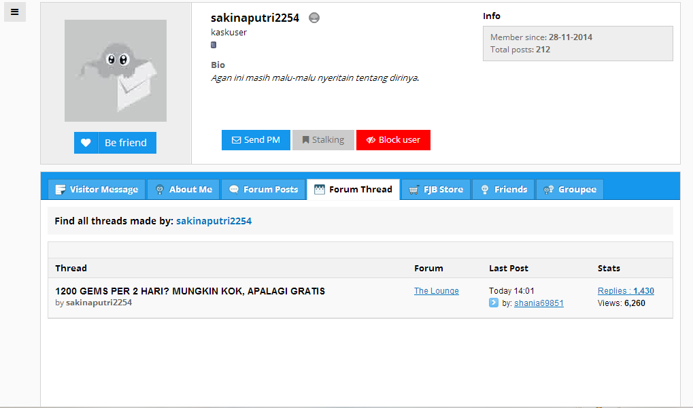Click the Groupee tab icon

548,190
